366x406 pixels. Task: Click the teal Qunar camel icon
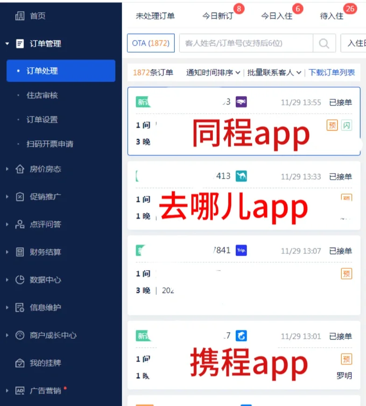[241, 176]
